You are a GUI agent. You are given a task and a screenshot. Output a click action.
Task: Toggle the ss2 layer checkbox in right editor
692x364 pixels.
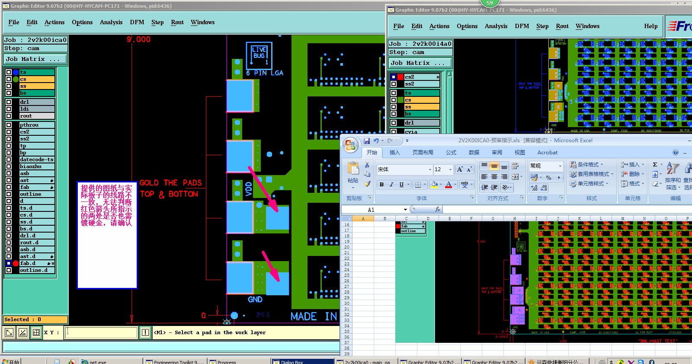[394, 84]
